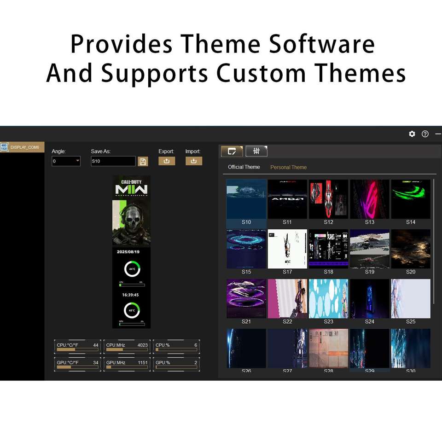442x442 pixels.
Task: Switch to the theme editor icon tab
Action: pyautogui.click(x=232, y=151)
